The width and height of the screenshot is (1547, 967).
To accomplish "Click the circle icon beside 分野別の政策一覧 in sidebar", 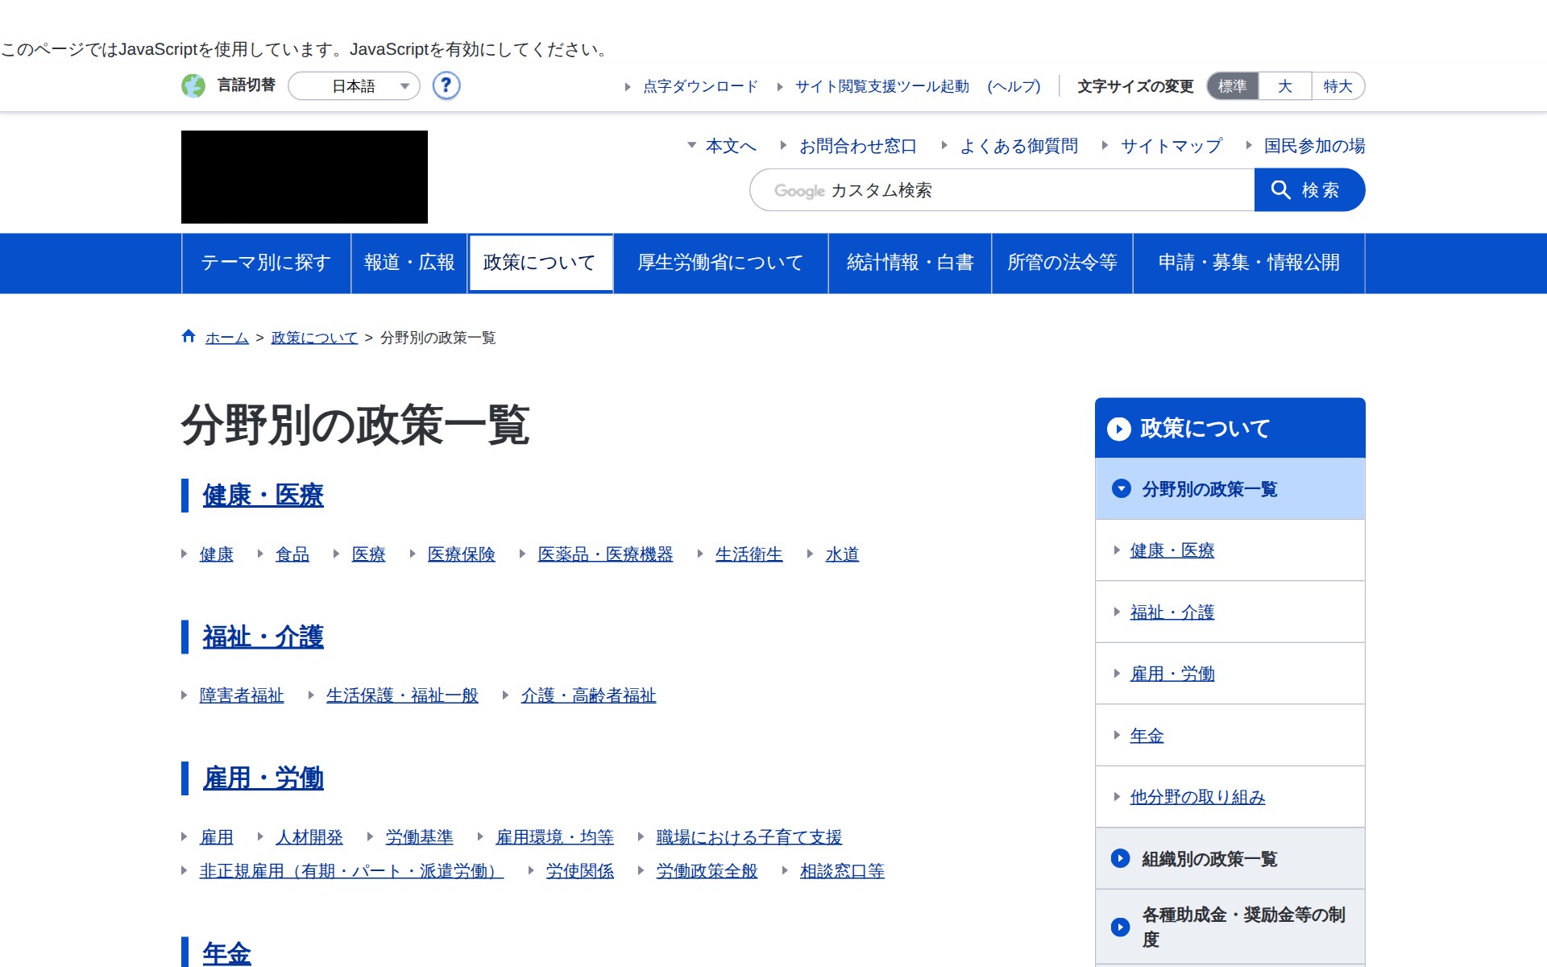I will pos(1121,488).
